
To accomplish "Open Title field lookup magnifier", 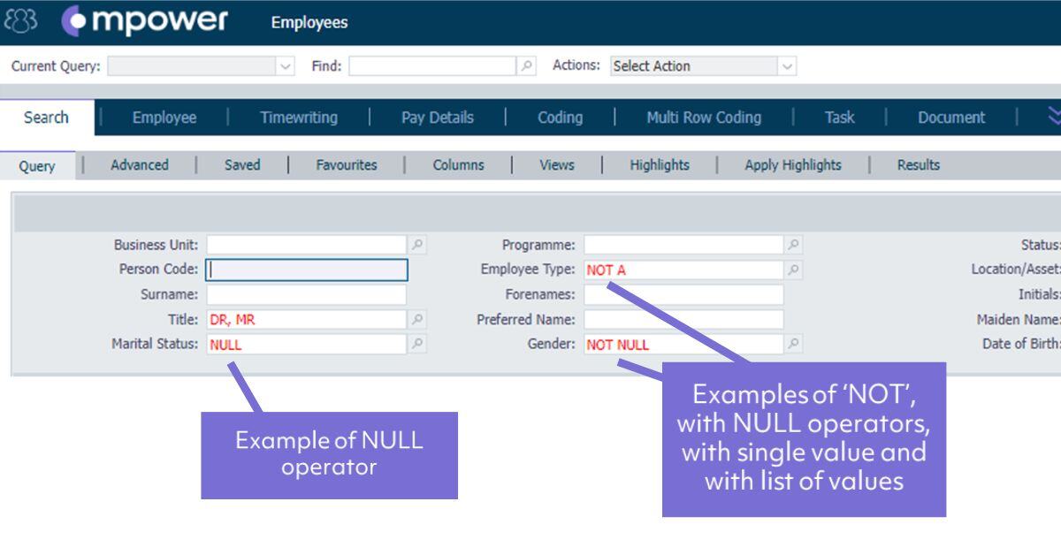I will point(417,320).
